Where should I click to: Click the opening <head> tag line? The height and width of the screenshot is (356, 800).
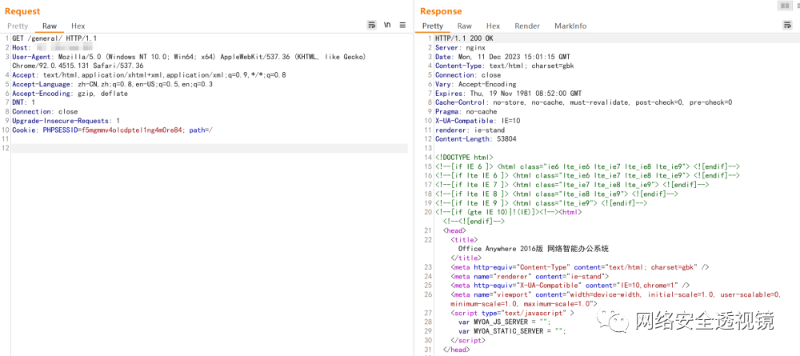[454, 230]
